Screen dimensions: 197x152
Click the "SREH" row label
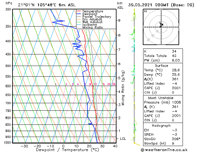pos(149,134)
